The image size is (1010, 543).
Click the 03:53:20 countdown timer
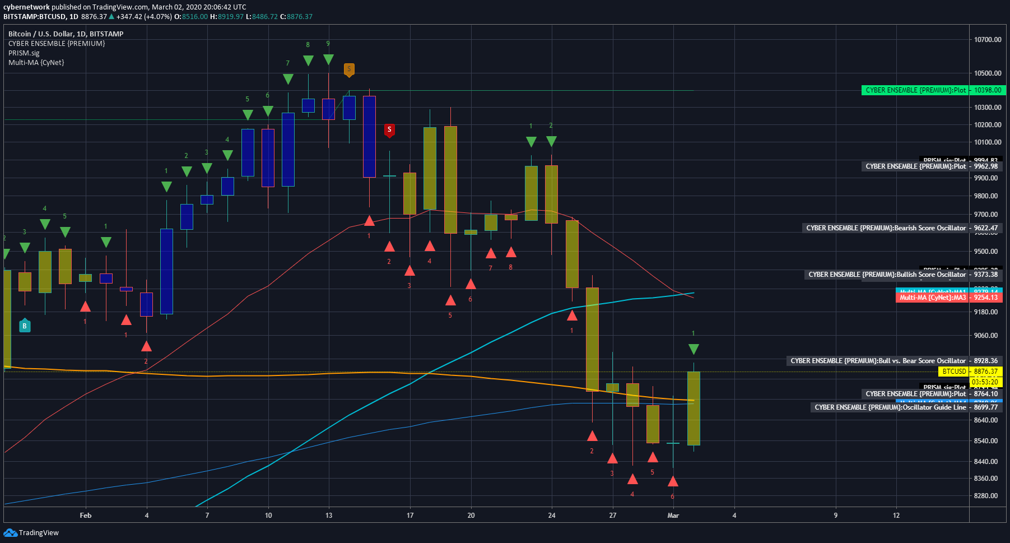tap(986, 382)
